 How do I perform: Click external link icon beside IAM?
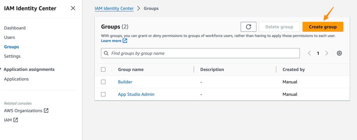pyautogui.click(x=15, y=120)
